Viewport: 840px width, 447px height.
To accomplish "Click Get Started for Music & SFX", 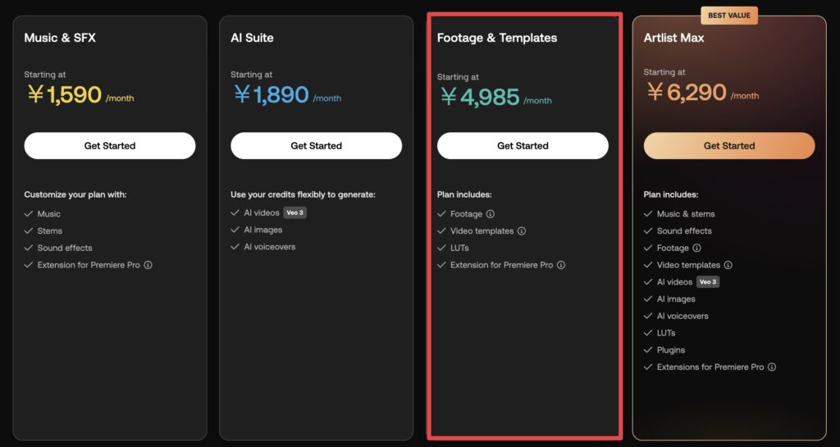I will (x=110, y=146).
